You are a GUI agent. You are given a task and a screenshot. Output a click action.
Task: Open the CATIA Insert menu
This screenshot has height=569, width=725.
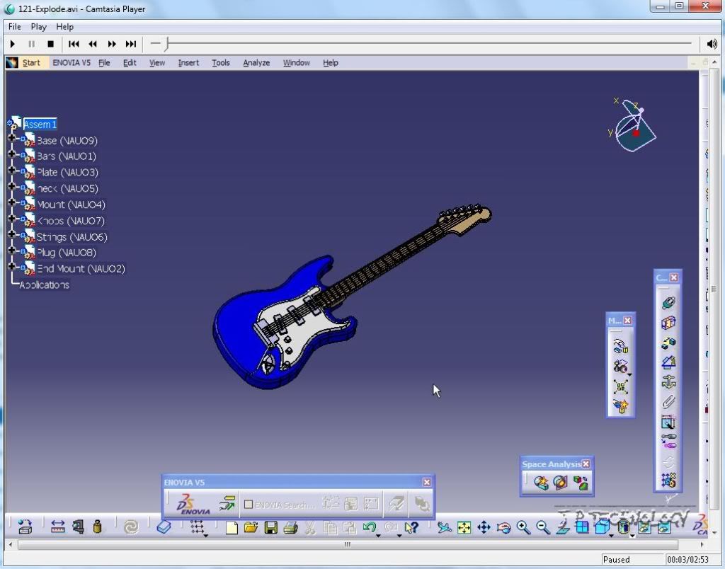188,62
